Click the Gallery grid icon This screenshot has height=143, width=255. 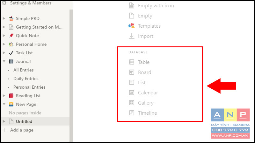click(132, 103)
